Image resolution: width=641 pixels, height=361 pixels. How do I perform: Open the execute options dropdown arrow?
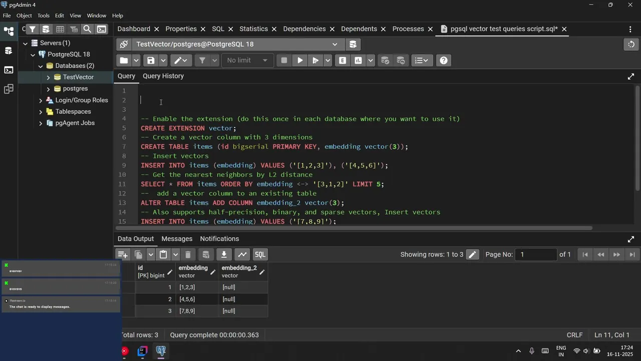click(x=328, y=60)
